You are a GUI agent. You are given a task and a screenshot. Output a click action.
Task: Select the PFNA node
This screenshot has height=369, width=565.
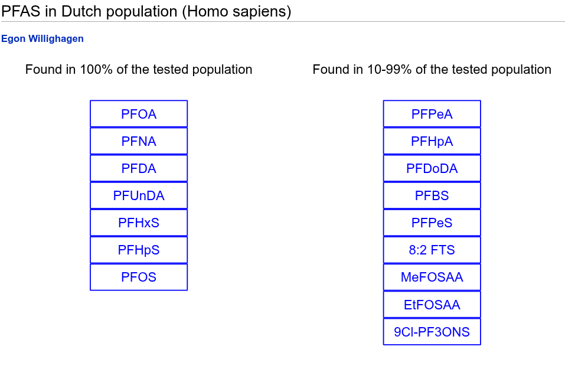coord(139,141)
